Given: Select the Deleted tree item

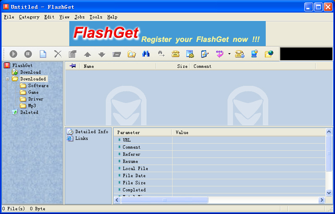Looking at the screenshot, I should point(29,112).
